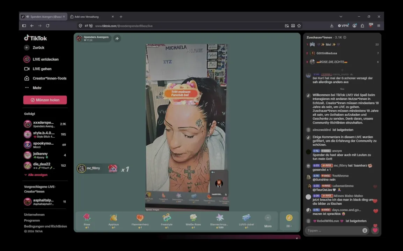Open the coin balance 28 dropdown
Image resolution: width=403 pixels, height=251 pixels.
pos(289,221)
